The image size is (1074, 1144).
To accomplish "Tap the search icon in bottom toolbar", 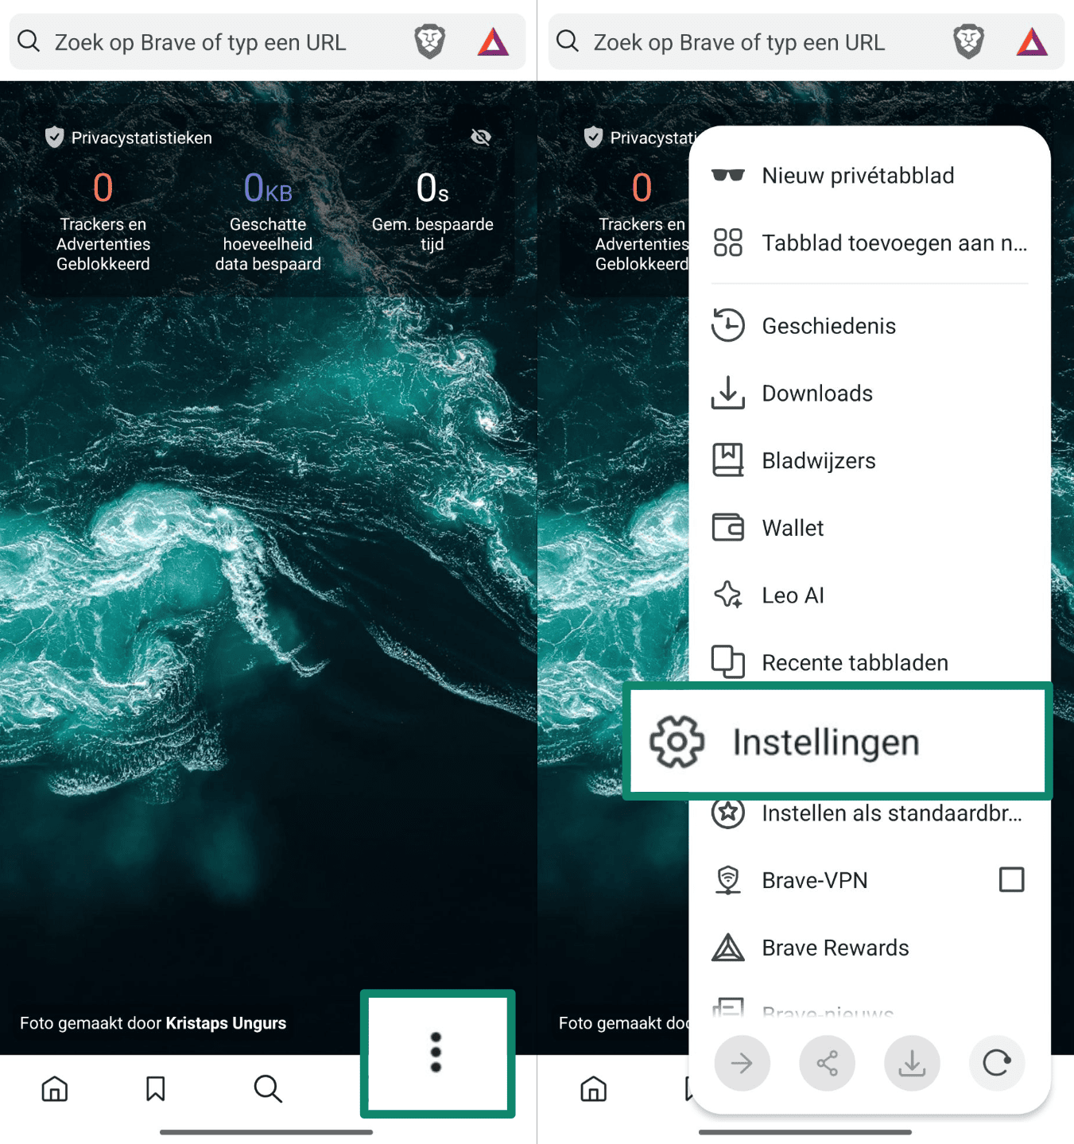I will [268, 1088].
